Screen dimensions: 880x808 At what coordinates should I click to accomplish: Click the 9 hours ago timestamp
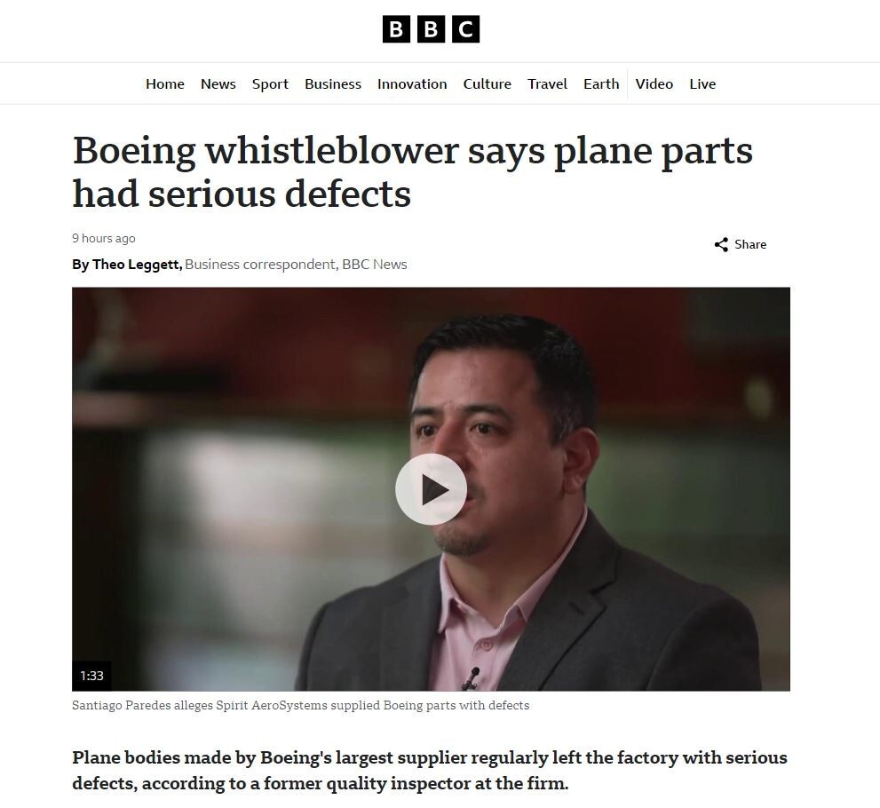click(x=103, y=239)
